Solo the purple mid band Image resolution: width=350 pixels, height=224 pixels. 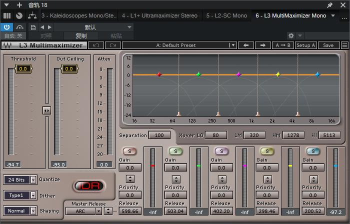tap(221, 151)
